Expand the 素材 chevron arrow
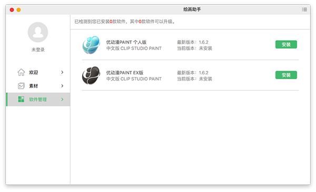Viewport: 316px width, 192px height. 62,86
